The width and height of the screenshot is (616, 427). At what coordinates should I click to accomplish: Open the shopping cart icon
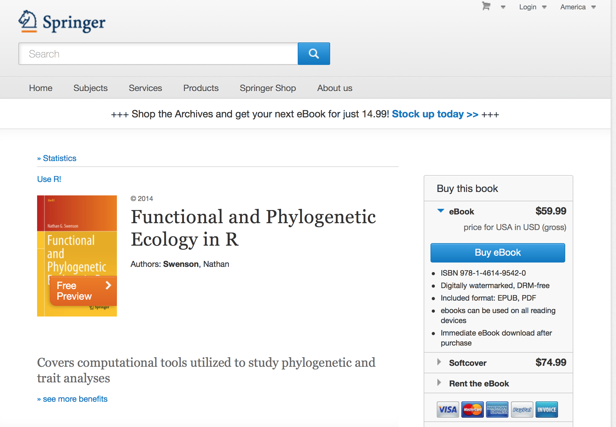(x=486, y=6)
